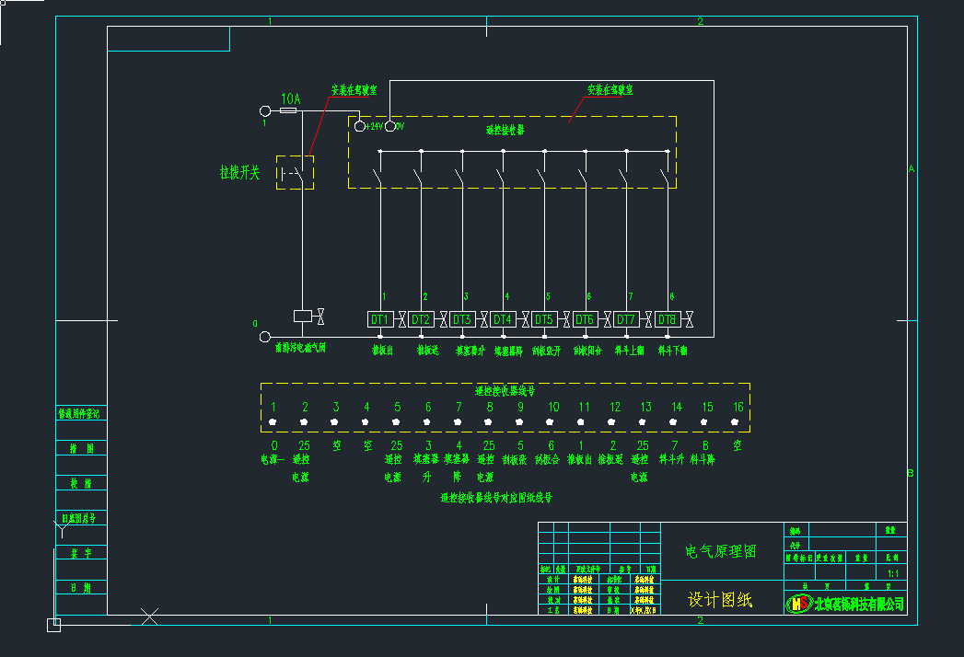
Task: Select the 电气原理图 title text
Action: click(721, 552)
